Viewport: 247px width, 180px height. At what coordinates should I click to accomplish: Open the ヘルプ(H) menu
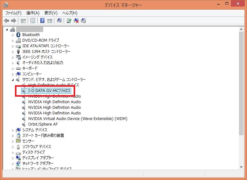[x=70, y=13]
